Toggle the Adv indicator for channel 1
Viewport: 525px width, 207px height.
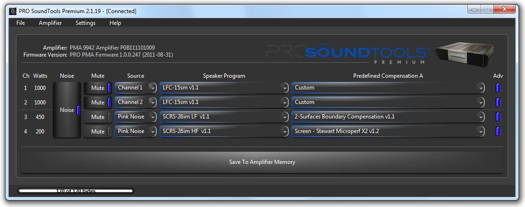[x=498, y=88]
